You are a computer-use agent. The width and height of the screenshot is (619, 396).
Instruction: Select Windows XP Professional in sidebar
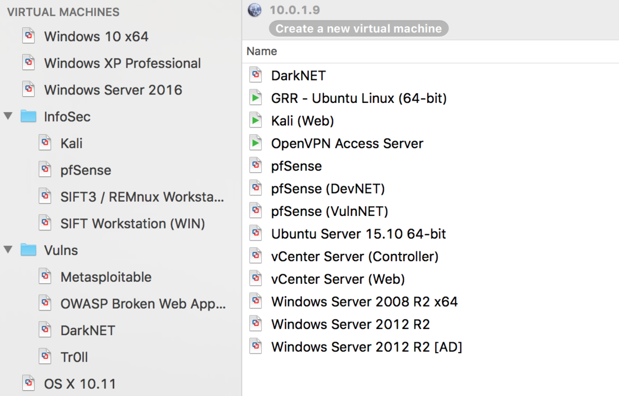click(122, 63)
